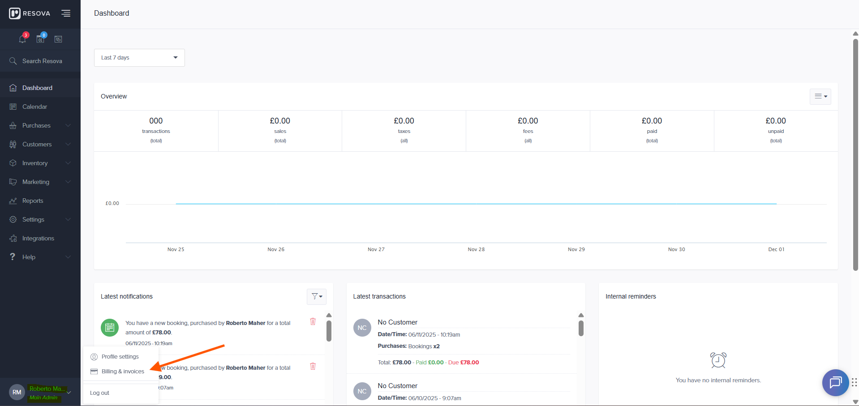The image size is (859, 406).
Task: Collapse sidebar using hamburger menu icon
Action: coord(66,13)
